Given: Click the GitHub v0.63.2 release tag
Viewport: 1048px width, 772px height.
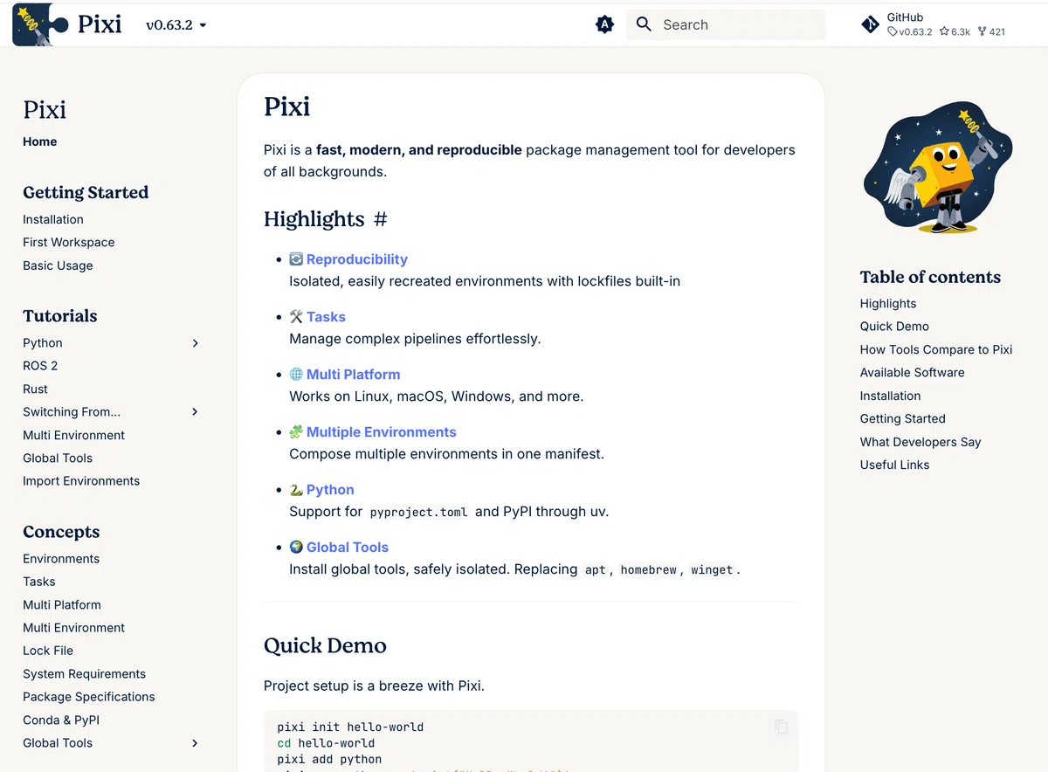Looking at the screenshot, I should coord(910,31).
